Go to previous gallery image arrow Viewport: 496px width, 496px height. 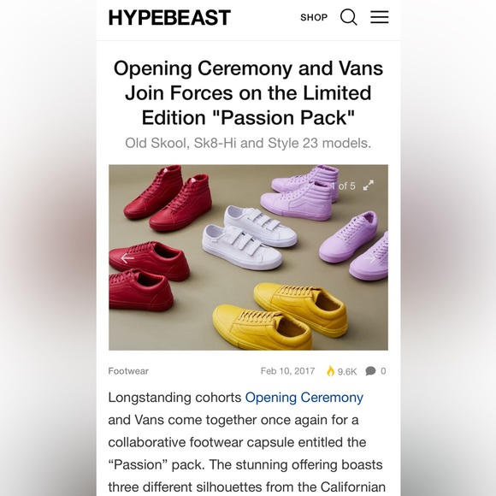point(127,257)
